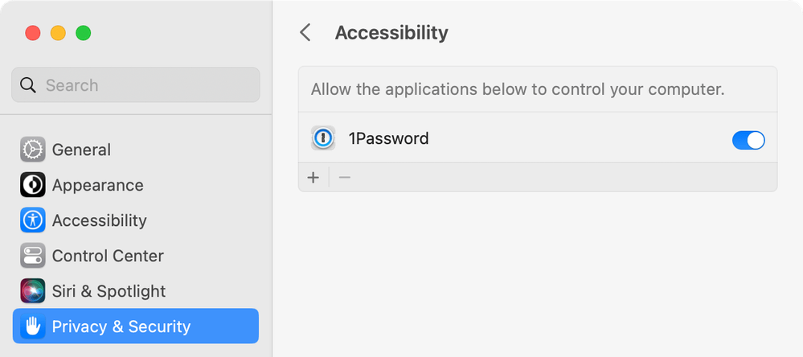Screen dimensions: 803x357
Task: Open the General settings pane
Action: click(x=81, y=150)
